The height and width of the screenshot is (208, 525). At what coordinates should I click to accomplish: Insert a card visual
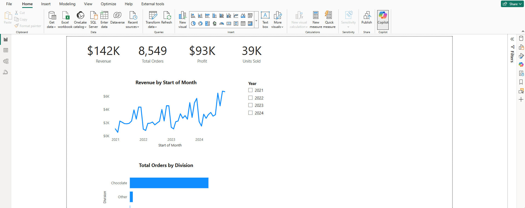[x=229, y=24]
